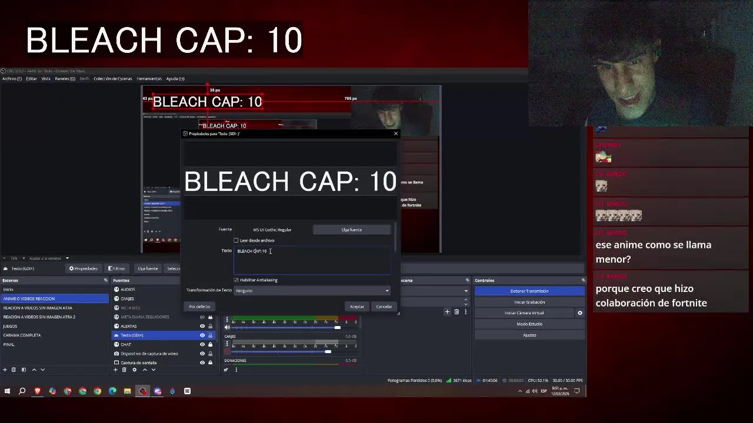Hide the ALERTAS source
The image size is (753, 423).
pyautogui.click(x=202, y=326)
